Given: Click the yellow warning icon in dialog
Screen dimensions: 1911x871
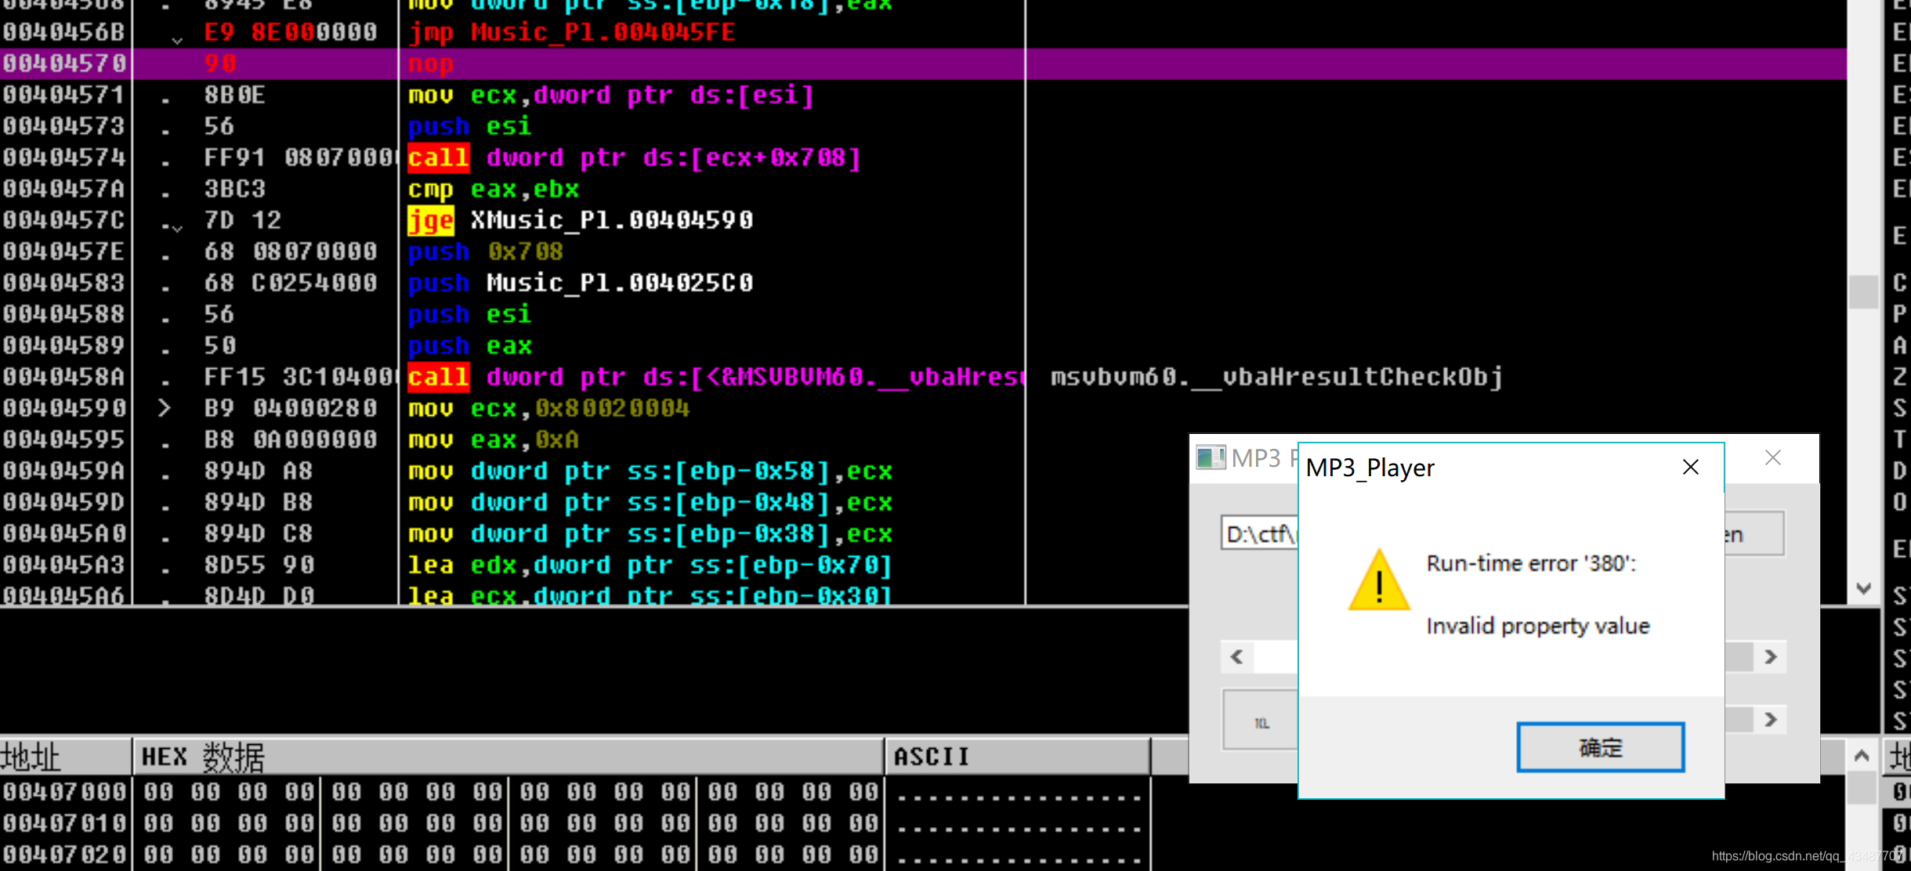Looking at the screenshot, I should 1378,580.
